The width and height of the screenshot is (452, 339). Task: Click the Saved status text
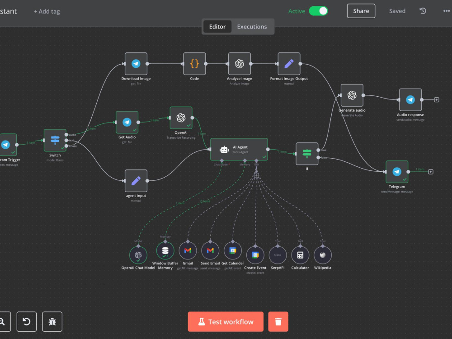[x=397, y=11]
